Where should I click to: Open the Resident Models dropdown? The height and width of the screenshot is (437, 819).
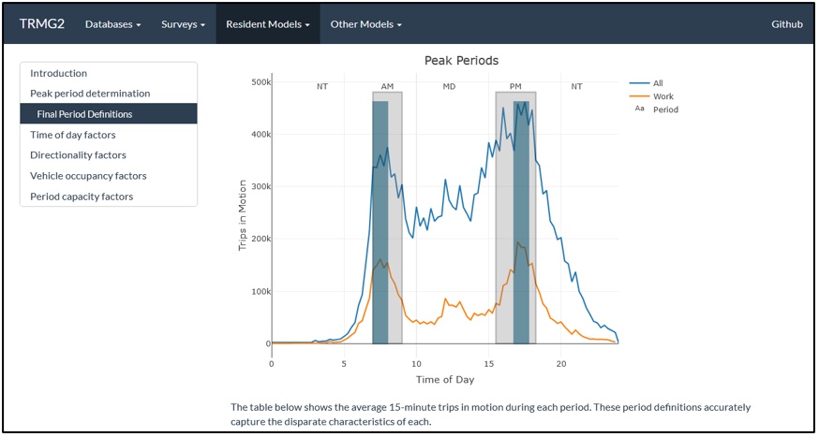[x=267, y=24]
